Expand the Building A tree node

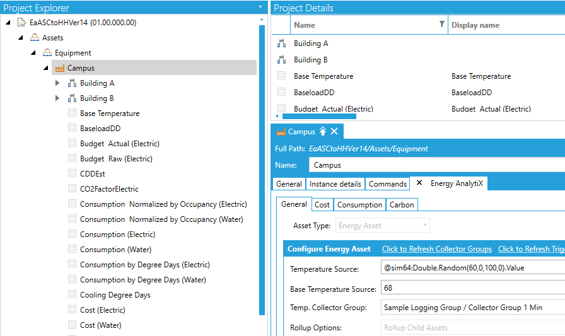tap(57, 83)
